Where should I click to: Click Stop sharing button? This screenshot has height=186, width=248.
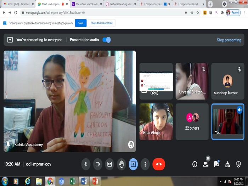pos(81,23)
